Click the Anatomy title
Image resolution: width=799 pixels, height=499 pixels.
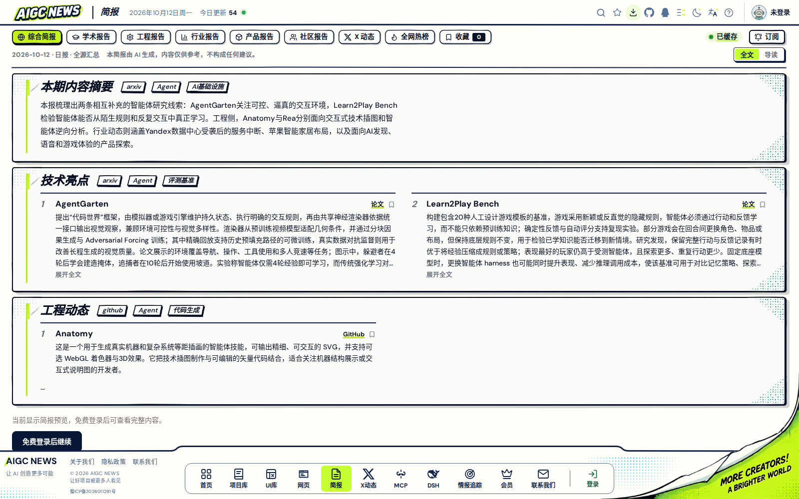pos(74,334)
